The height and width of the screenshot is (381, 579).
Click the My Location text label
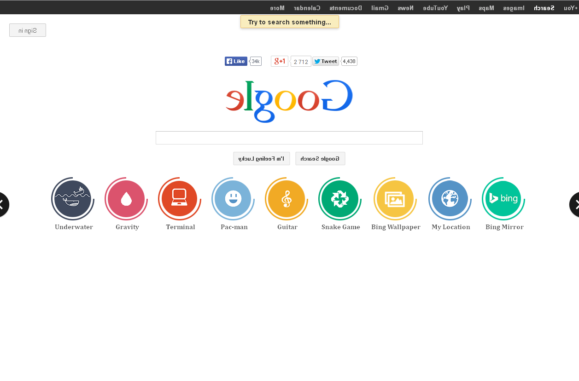click(x=451, y=227)
